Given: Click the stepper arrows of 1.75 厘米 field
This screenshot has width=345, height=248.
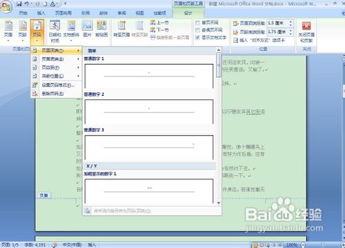Looking at the screenshot, I should (x=290, y=32).
